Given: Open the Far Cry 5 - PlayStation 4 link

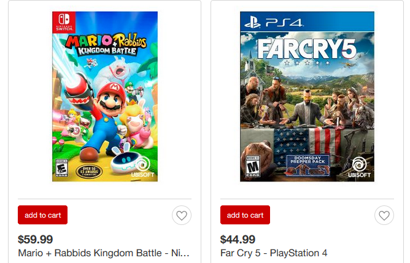Looking at the screenshot, I should 274,253.
